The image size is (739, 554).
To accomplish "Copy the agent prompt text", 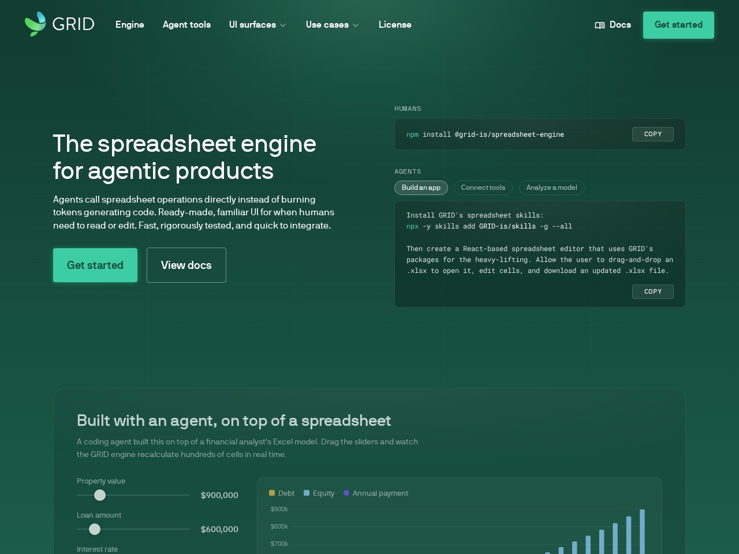I will tap(653, 291).
